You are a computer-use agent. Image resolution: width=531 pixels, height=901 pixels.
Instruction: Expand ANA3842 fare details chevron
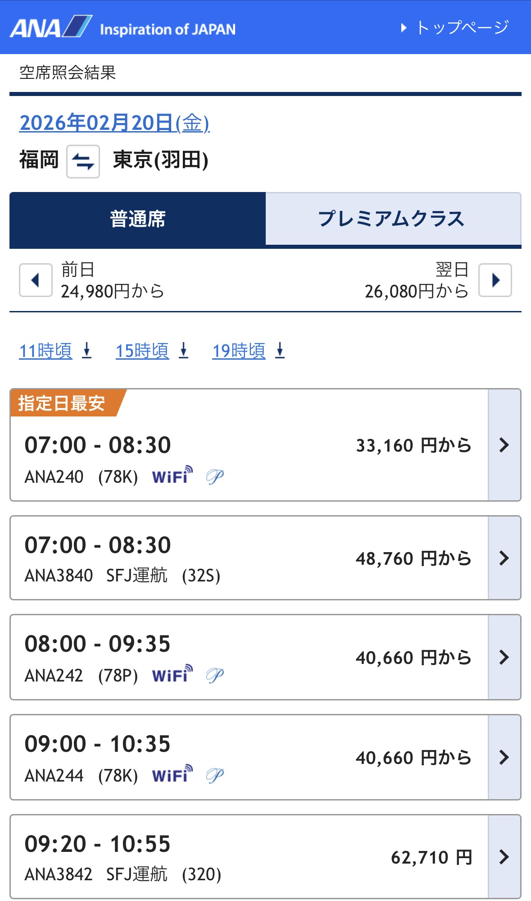coord(504,857)
